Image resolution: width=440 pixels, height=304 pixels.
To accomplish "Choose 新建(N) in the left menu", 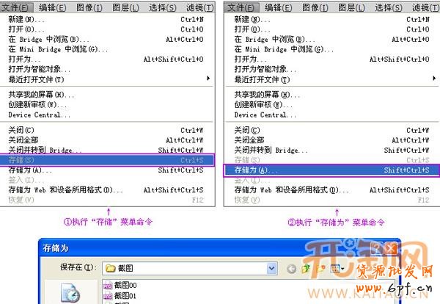I will point(21,19).
